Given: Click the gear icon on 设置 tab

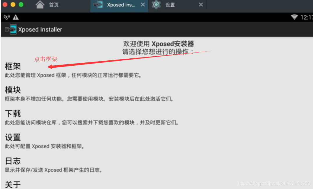Looking at the screenshot, I should (x=156, y=5).
